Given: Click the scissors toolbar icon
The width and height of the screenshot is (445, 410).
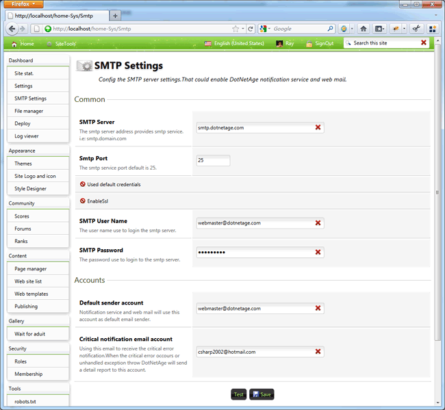Looking at the screenshot, I should click(416, 29).
